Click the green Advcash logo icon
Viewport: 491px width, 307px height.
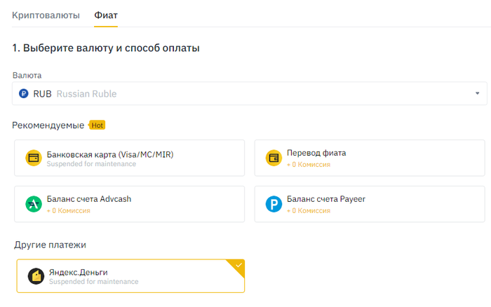click(34, 204)
